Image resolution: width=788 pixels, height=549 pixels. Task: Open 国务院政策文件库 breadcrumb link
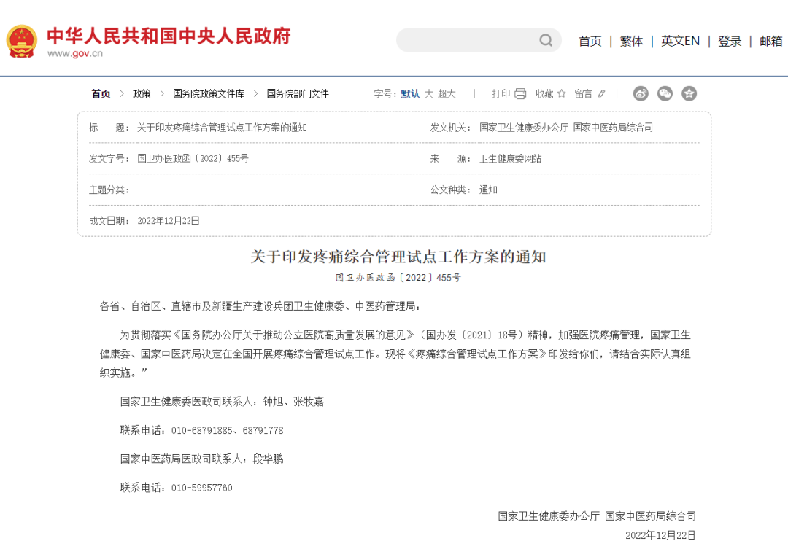tap(209, 93)
